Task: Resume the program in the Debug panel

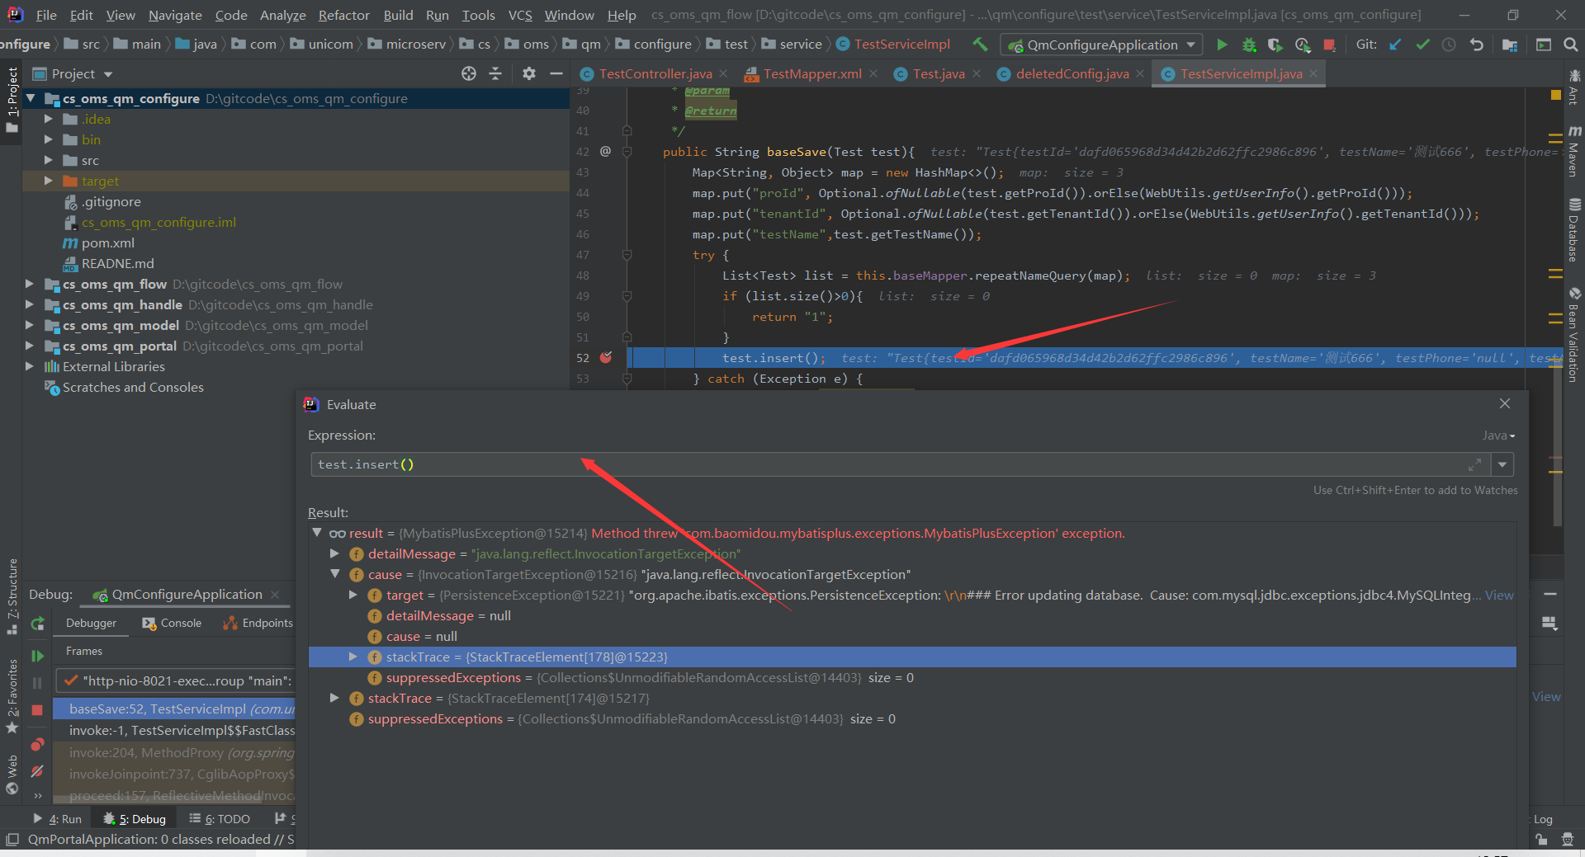Action: [x=37, y=656]
